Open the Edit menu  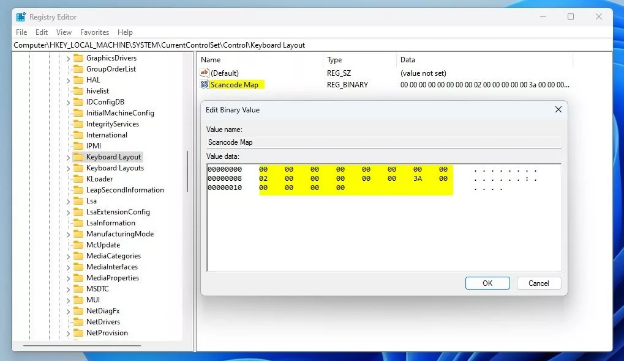coord(41,32)
